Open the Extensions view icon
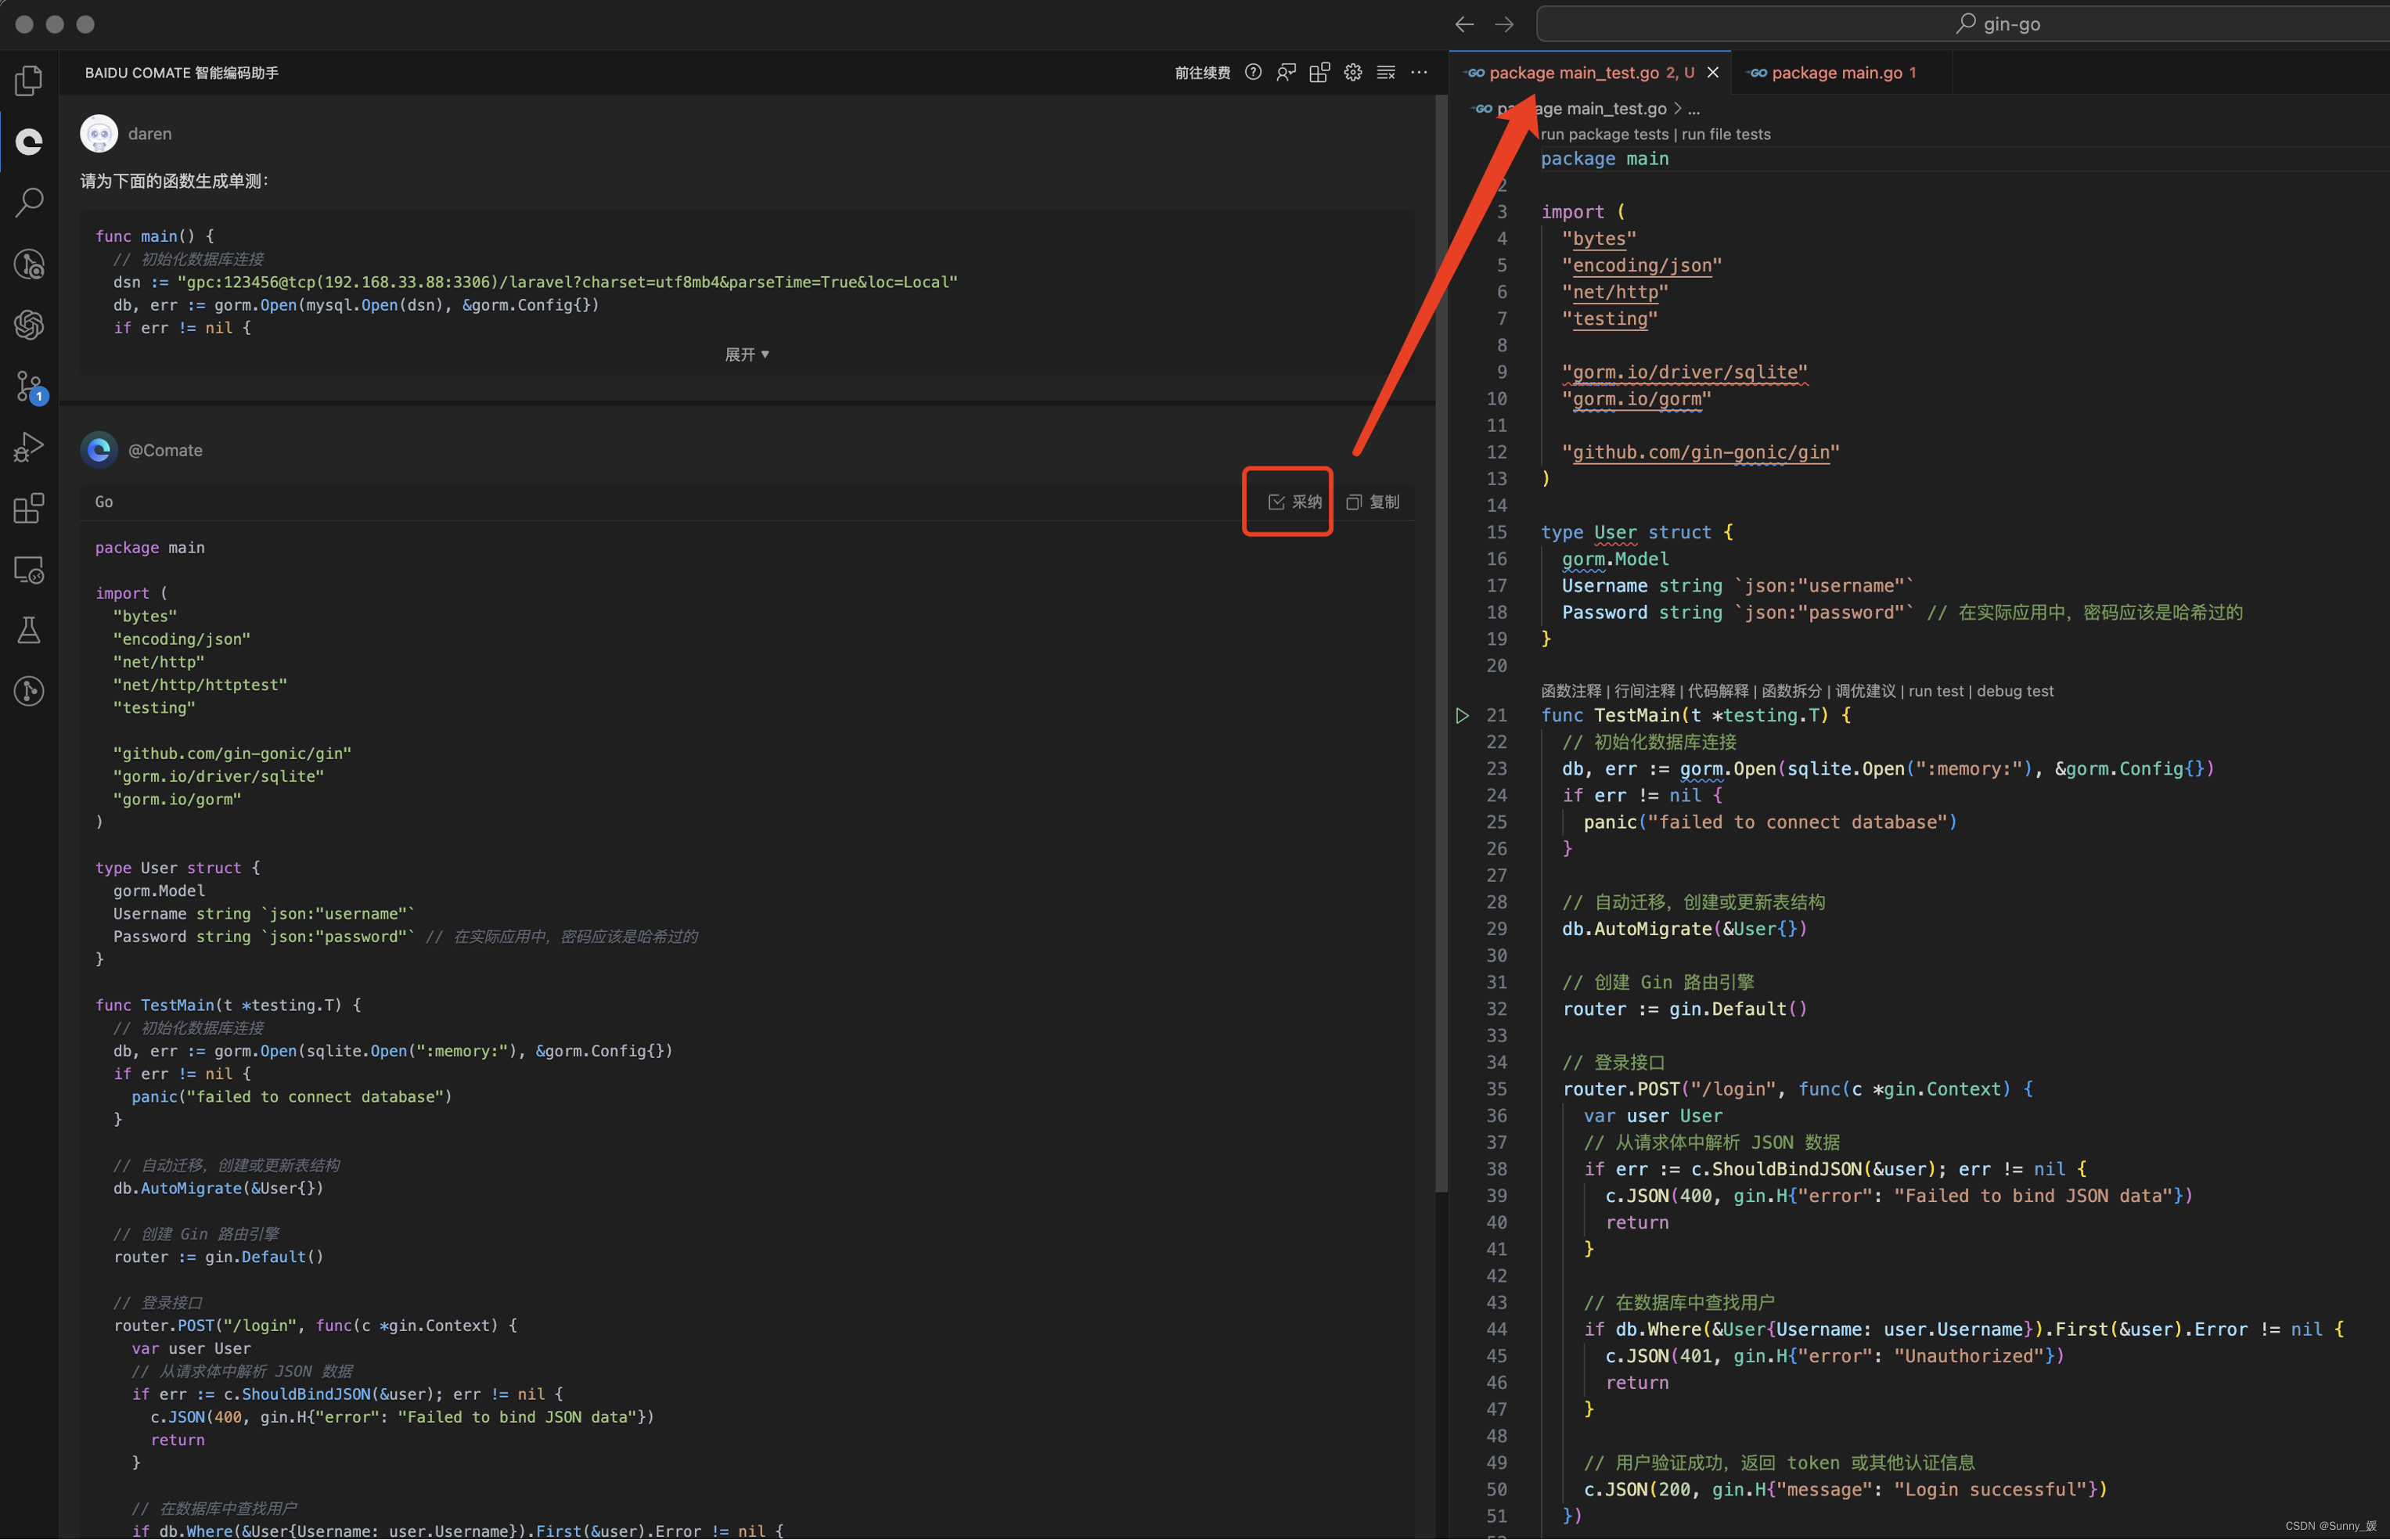Image resolution: width=2390 pixels, height=1540 pixels. (29, 508)
